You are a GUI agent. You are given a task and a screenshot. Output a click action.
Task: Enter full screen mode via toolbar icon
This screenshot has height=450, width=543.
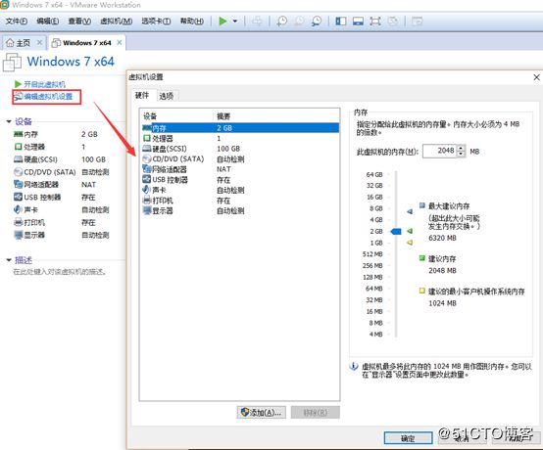375,22
